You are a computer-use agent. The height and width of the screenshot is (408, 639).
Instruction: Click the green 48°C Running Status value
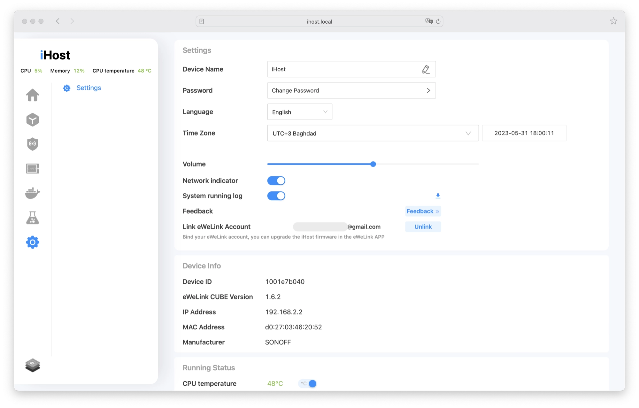point(275,384)
